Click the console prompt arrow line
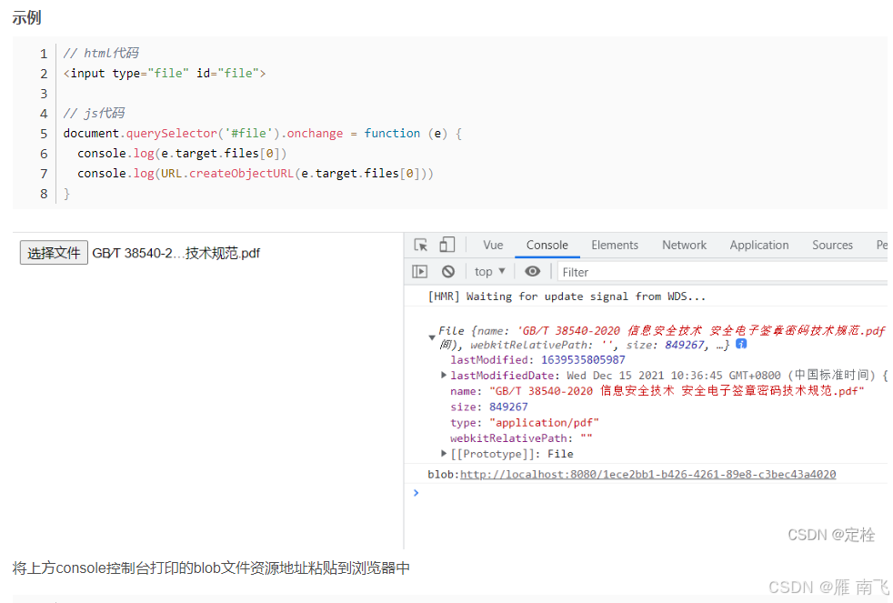 pyautogui.click(x=416, y=493)
